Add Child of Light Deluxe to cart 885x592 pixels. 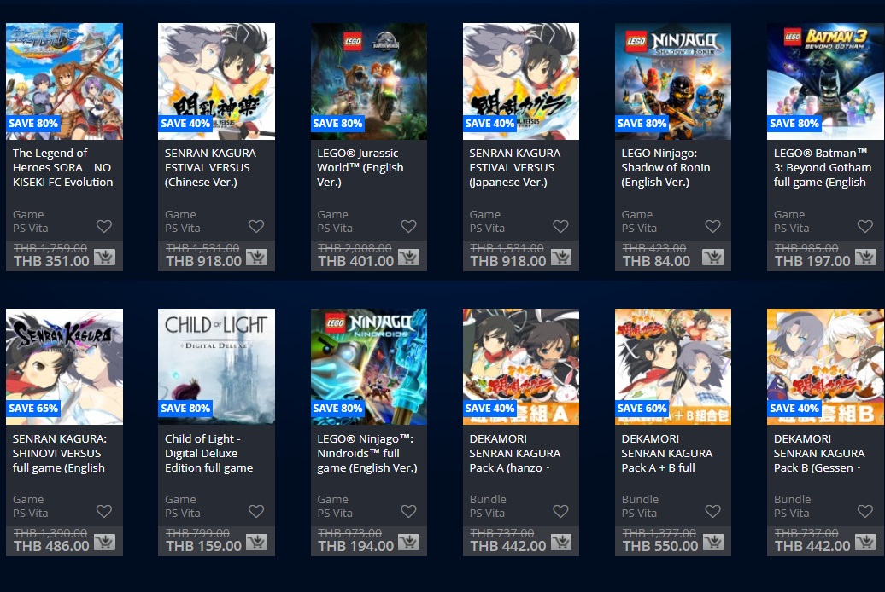pos(256,542)
